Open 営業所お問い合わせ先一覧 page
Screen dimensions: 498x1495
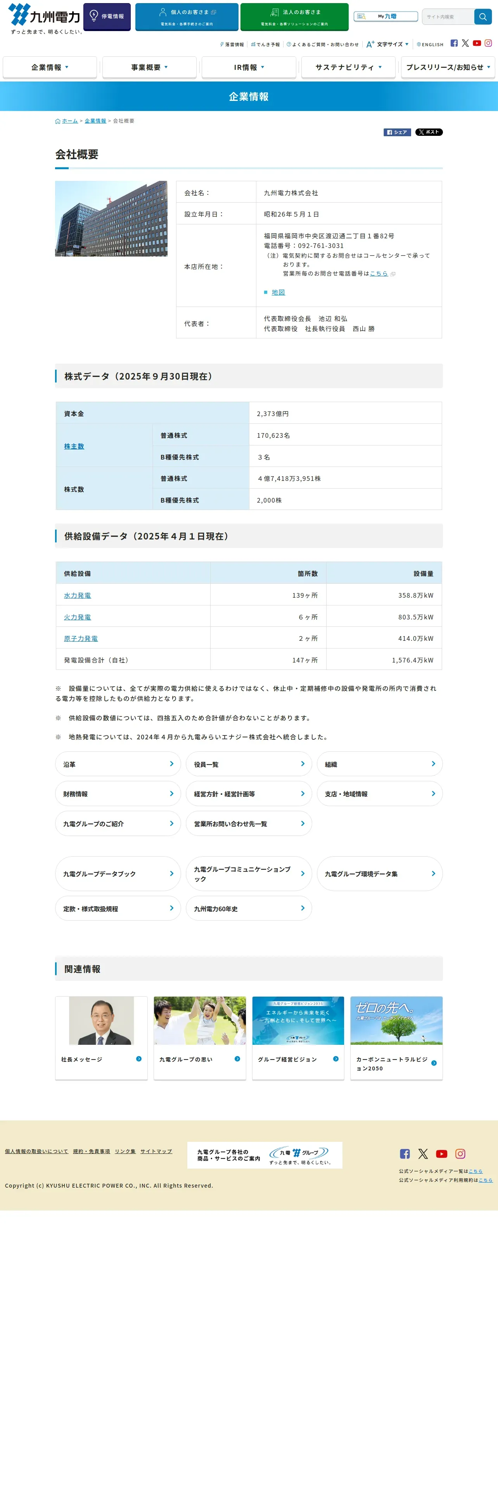249,824
